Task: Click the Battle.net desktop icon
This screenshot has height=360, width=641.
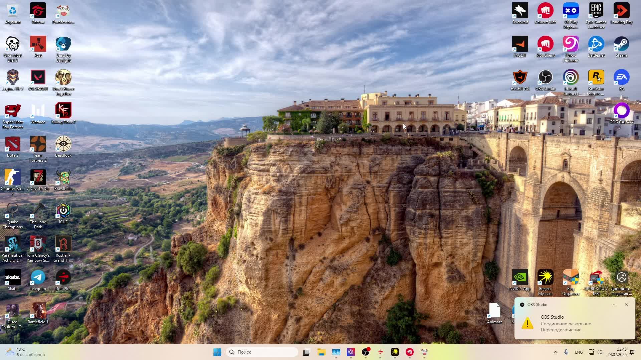Action: (596, 47)
